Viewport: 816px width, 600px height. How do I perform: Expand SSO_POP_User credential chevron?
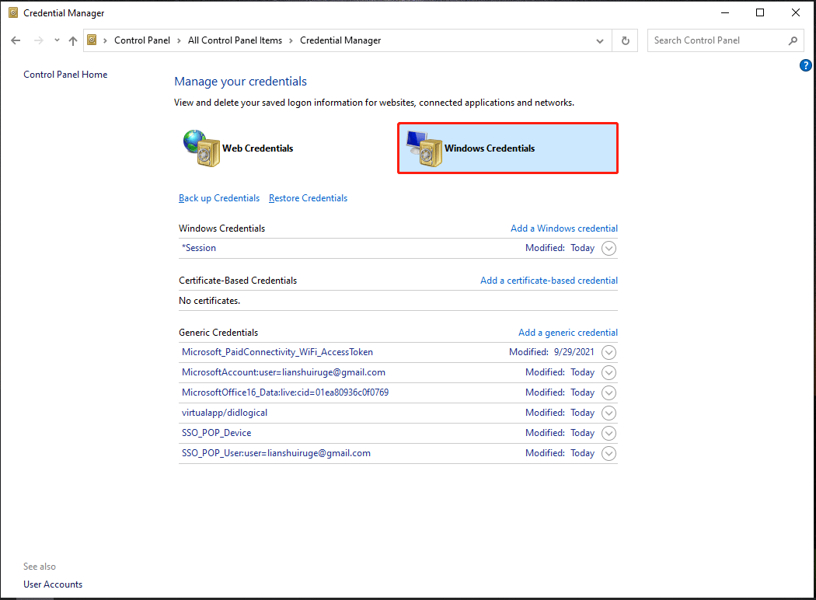[609, 453]
